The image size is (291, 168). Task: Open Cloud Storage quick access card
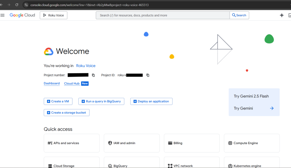tap(72, 163)
